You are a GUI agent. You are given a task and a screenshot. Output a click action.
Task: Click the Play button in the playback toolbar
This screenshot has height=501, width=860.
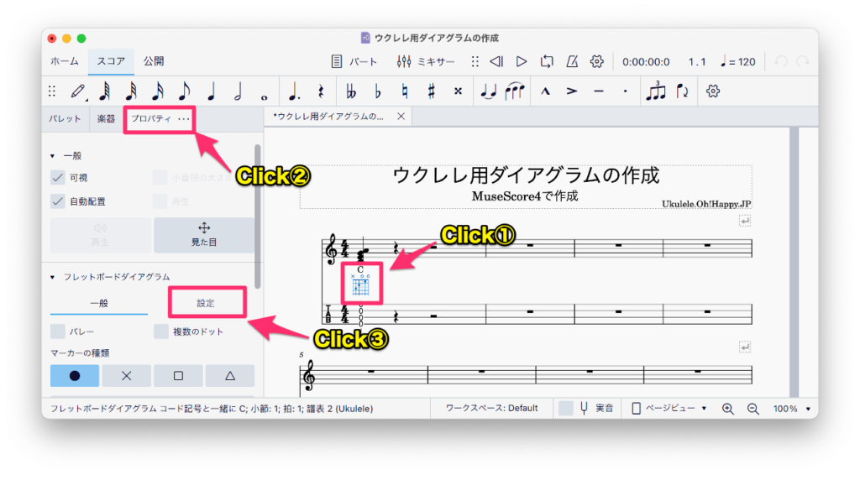[x=522, y=61]
